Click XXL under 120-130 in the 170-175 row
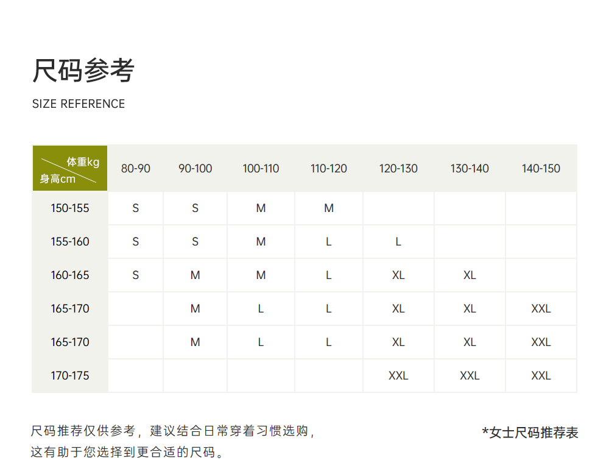The image size is (609, 463). coord(398,376)
